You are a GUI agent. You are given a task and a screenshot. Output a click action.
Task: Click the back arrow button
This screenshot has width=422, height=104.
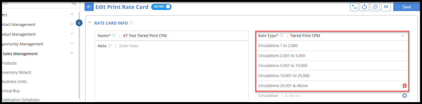[x=89, y=7]
